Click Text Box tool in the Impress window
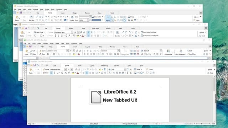228x128 pixels. pos(118,34)
